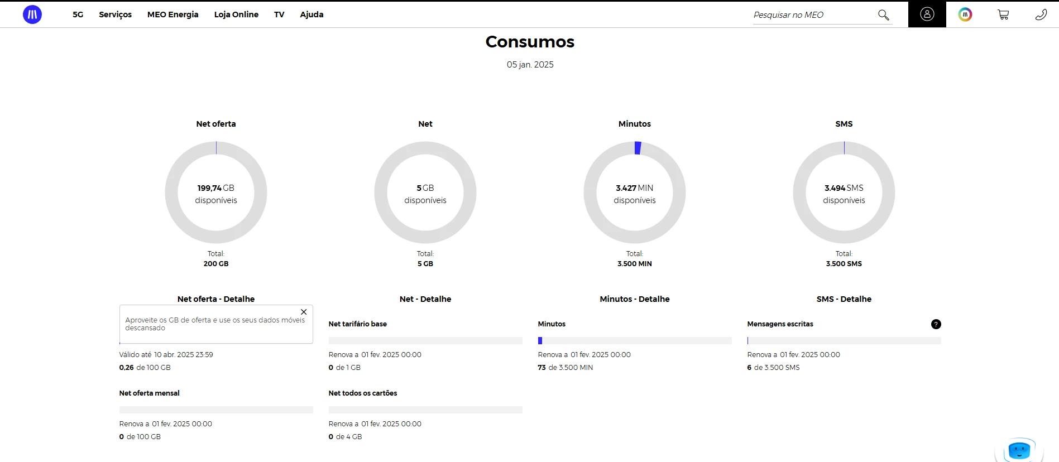This screenshot has height=462, width=1059.
Task: Click the Net - Detalhe heading
Action: (x=425, y=299)
